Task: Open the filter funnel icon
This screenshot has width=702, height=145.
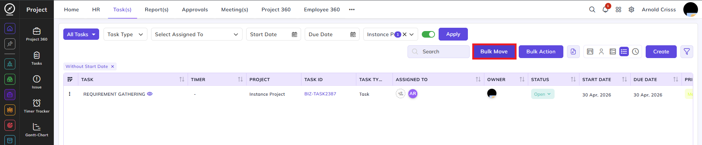Action: pos(687,51)
